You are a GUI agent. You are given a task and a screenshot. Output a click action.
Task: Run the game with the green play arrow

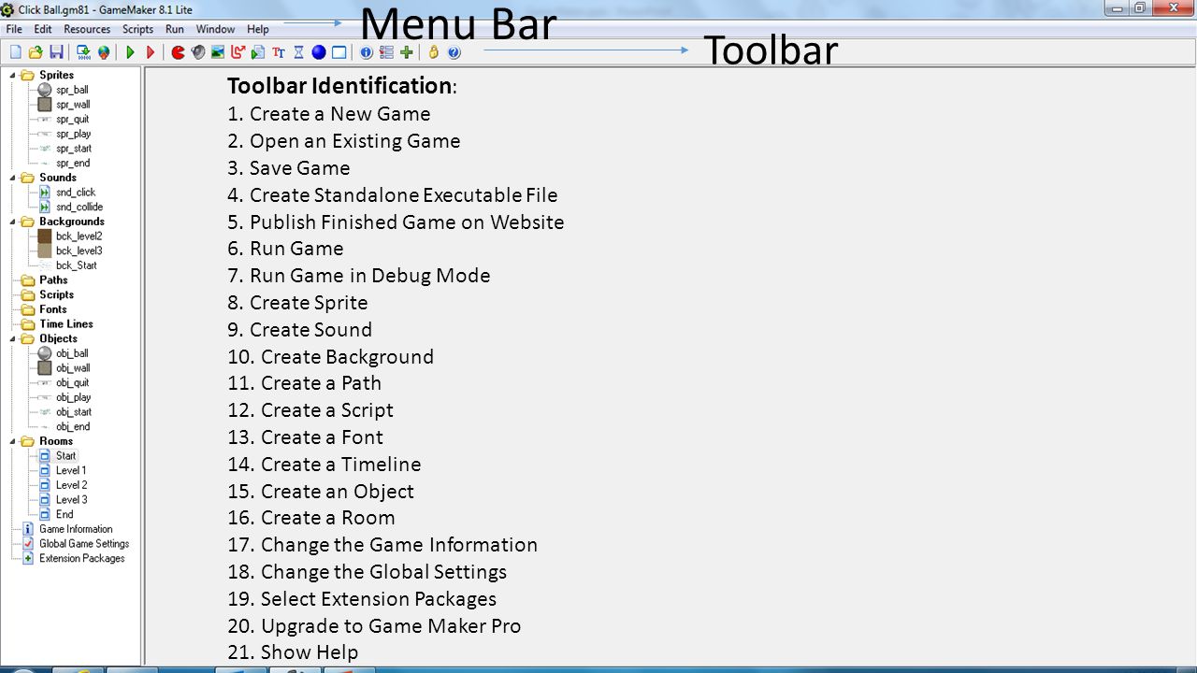(x=130, y=52)
